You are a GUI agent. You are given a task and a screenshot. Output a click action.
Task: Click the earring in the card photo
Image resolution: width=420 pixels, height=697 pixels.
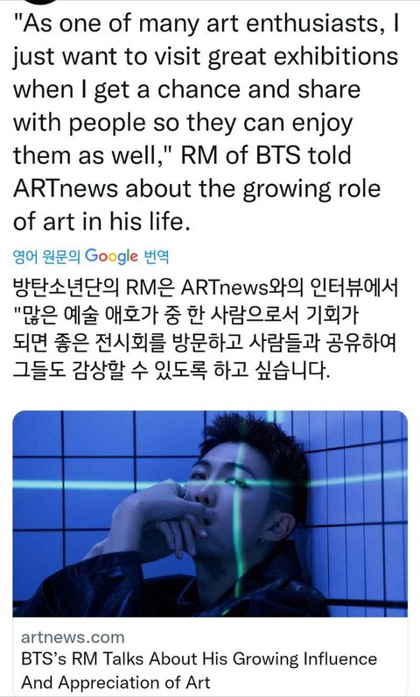(x=262, y=542)
